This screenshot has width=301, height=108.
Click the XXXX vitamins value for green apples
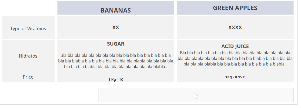pyautogui.click(x=235, y=27)
